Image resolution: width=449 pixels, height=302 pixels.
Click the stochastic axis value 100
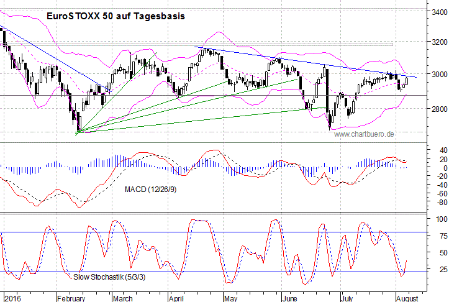(x=442, y=219)
